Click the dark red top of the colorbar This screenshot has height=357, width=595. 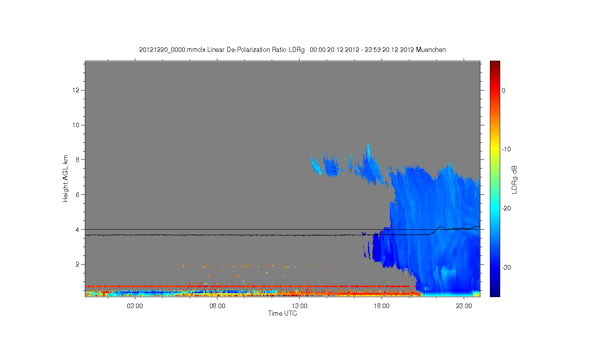[x=495, y=65]
